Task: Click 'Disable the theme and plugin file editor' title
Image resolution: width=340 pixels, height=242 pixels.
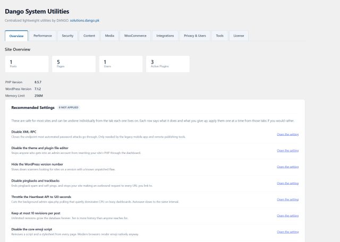Action: tap(40, 148)
